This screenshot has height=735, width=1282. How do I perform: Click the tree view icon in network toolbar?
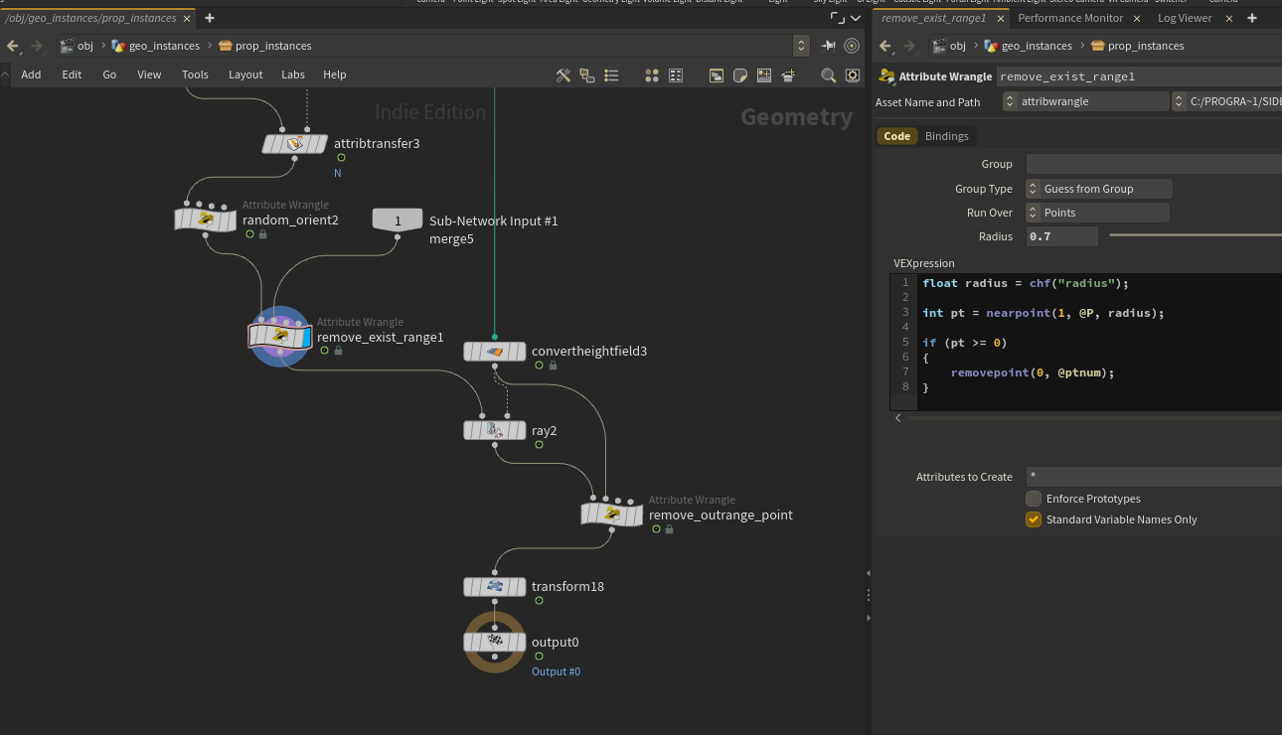tap(587, 74)
